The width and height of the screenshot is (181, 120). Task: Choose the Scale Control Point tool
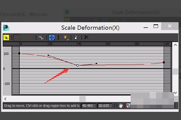(59, 37)
